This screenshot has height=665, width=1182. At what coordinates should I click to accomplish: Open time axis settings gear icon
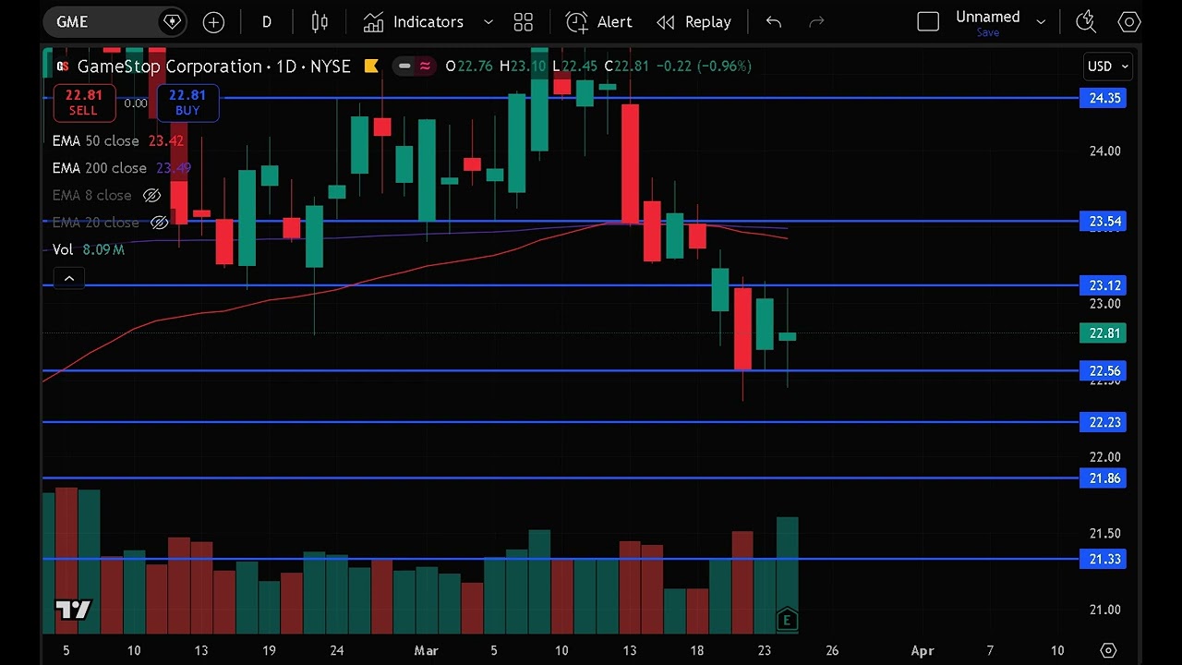pyautogui.click(x=1108, y=650)
